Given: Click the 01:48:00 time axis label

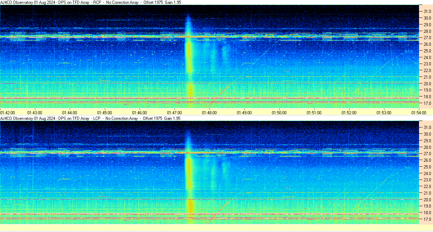Looking at the screenshot, I should coord(209,113).
